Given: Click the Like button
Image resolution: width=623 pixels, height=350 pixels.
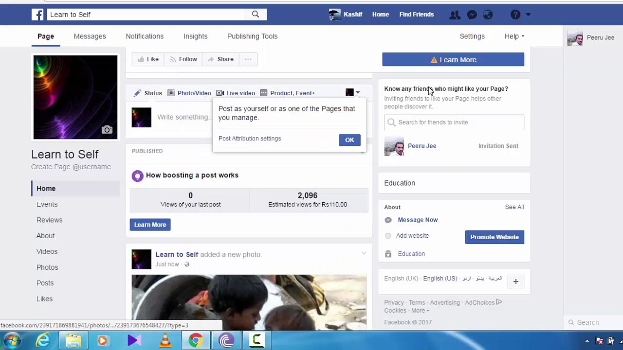Looking at the screenshot, I should click(148, 59).
